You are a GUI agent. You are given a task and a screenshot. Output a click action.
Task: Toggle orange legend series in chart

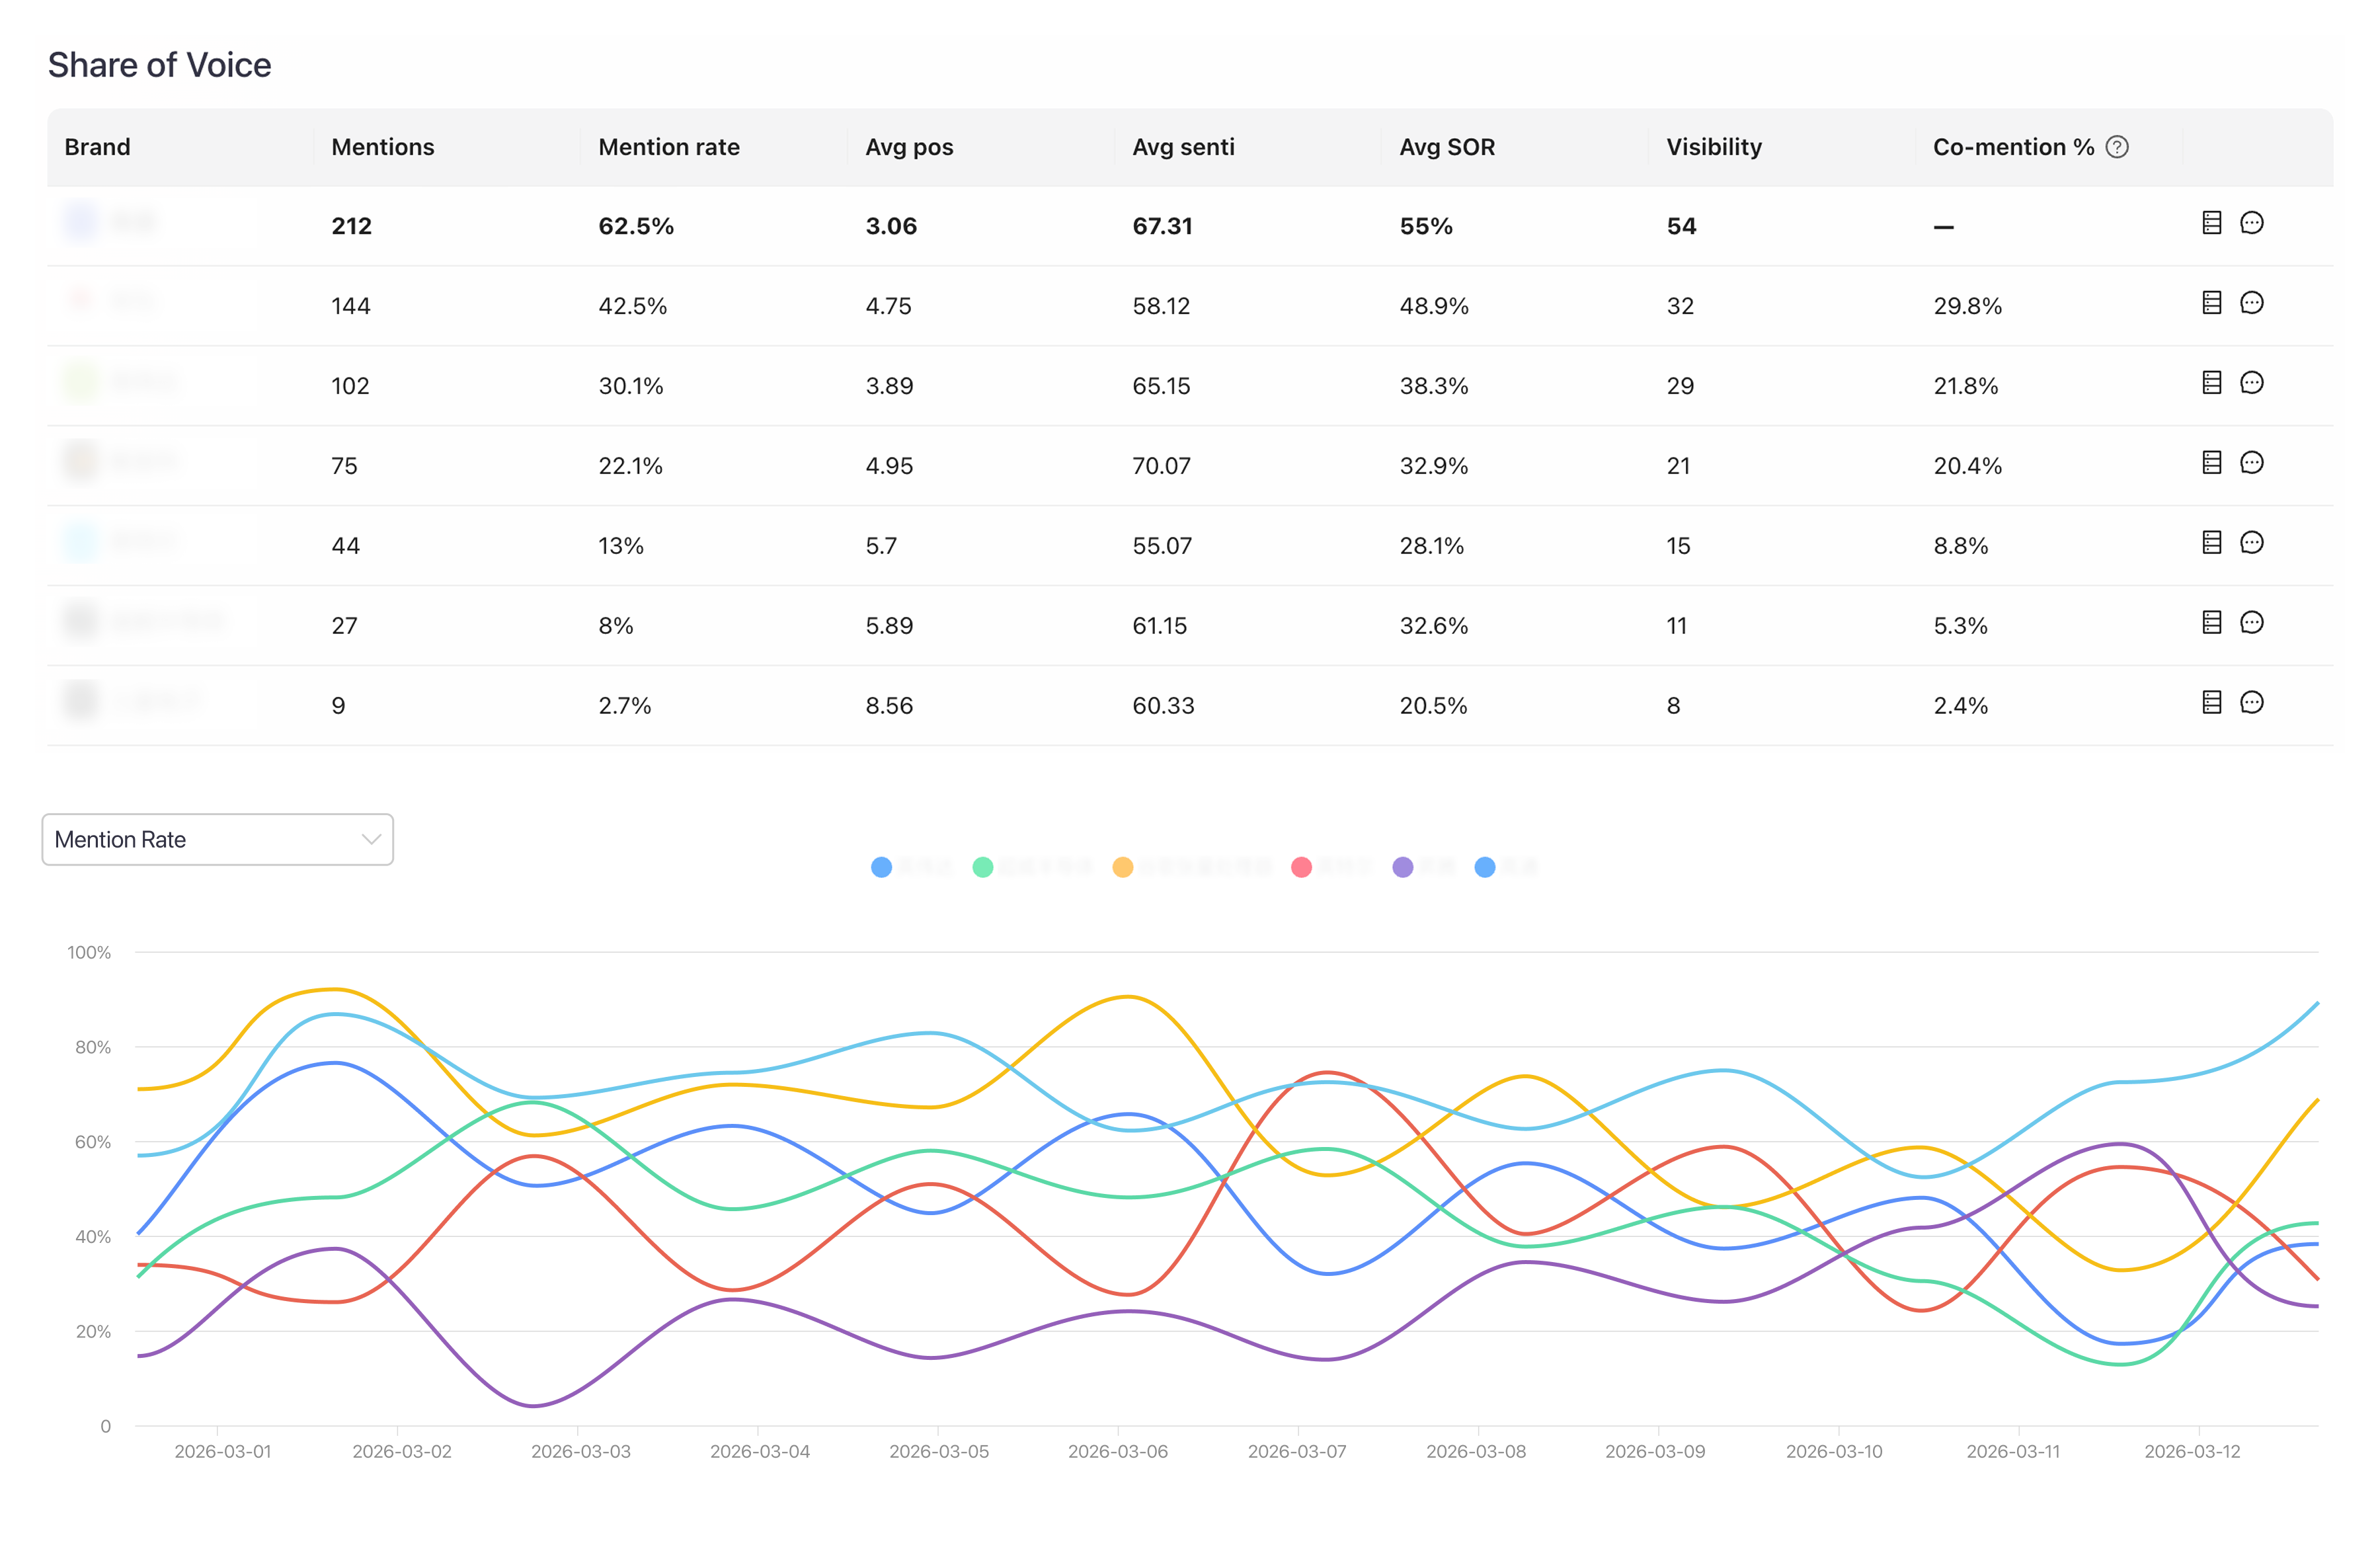[1123, 867]
